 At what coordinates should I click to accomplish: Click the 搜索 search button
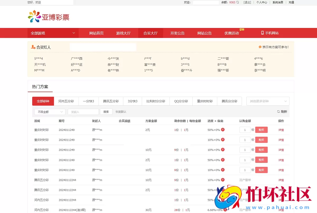pos(106,111)
